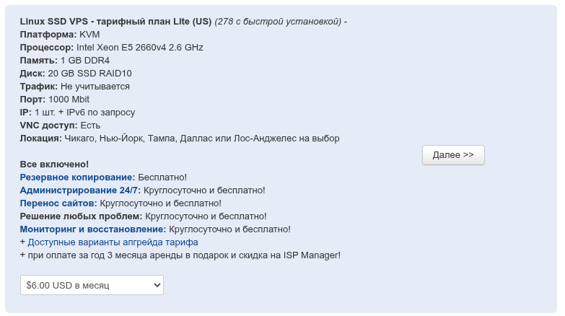Click the "Все включено!" heading
Viewport: 565px width, 316px height.
click(x=54, y=164)
